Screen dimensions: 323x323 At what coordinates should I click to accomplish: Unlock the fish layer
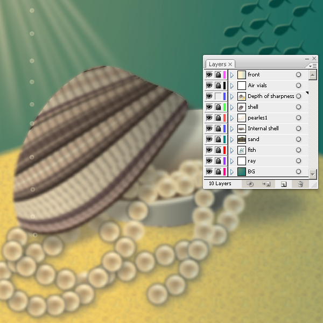[x=218, y=150]
